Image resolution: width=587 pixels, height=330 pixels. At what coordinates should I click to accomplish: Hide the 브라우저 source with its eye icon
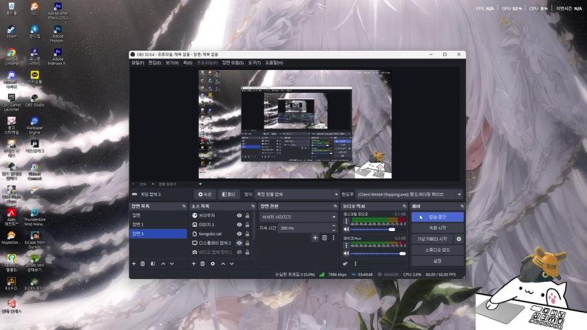239,215
